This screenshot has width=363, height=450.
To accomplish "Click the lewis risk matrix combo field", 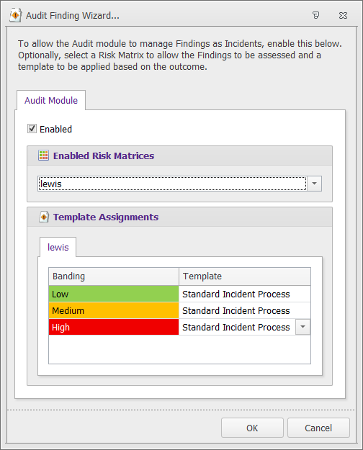I will pos(172,184).
